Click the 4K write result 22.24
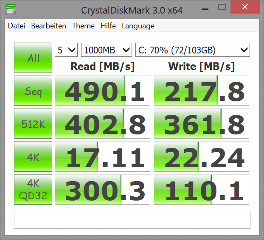264x240 pixels. pyautogui.click(x=201, y=156)
